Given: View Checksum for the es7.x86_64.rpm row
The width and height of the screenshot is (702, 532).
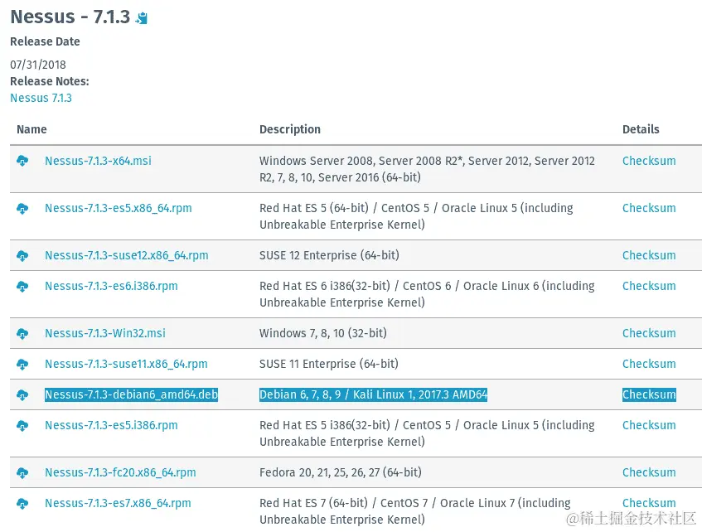Looking at the screenshot, I should coord(649,503).
